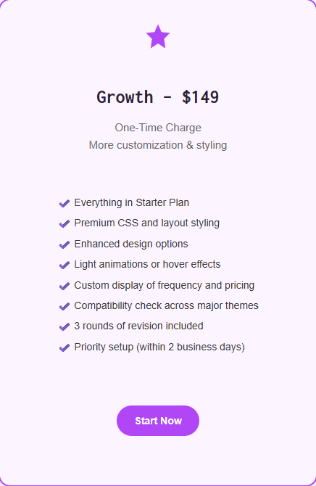Screen dimensions: 316x486
Task: Click Premium CSS and layout styling text
Action: pos(147,223)
